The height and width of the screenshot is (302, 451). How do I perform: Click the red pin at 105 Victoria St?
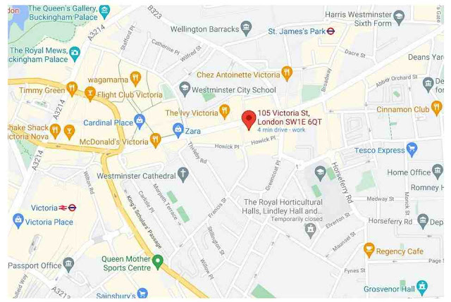click(249, 120)
